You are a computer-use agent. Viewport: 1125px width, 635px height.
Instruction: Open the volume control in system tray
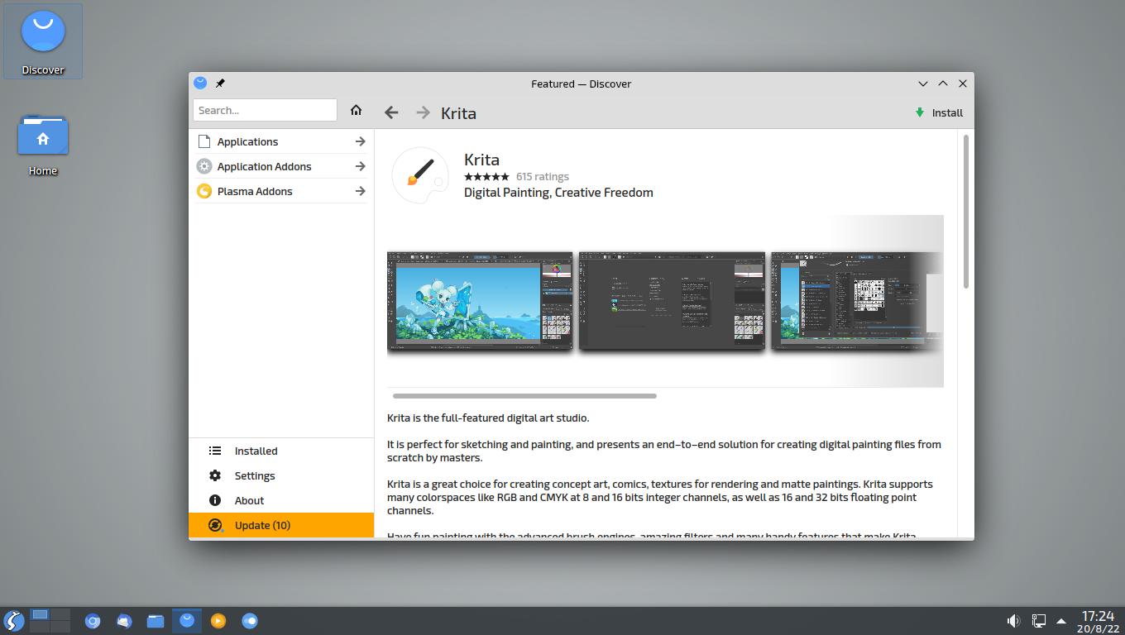coord(1013,621)
